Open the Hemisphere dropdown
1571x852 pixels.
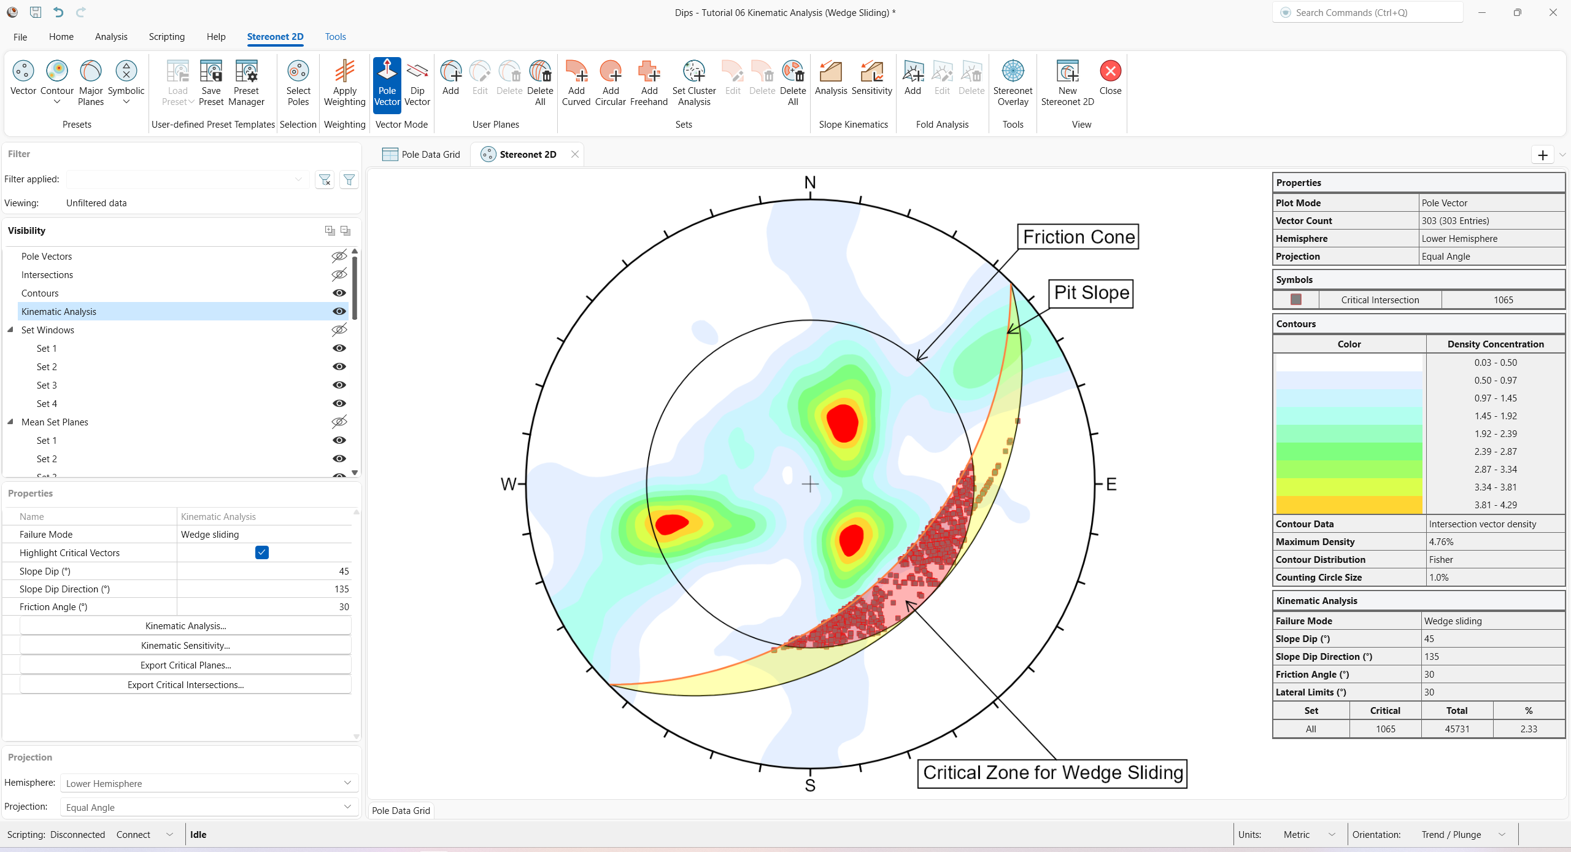347,783
